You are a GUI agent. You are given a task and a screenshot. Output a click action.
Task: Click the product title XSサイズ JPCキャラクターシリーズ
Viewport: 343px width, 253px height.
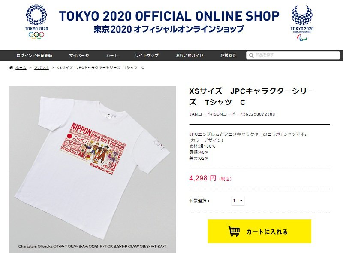(x=252, y=97)
